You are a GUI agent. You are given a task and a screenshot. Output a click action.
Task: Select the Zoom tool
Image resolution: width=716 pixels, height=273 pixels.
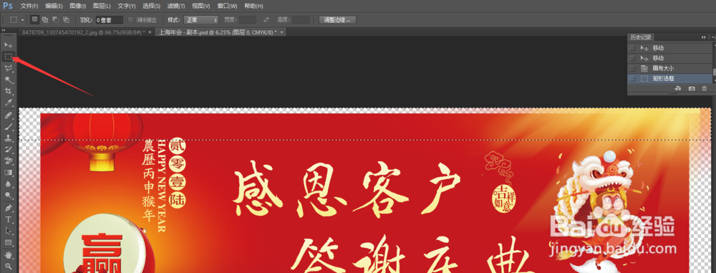8,266
